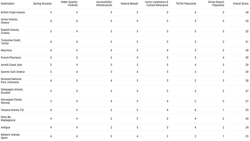Click the Natural Beauty column header
The image size is (250, 141).
[129, 3]
